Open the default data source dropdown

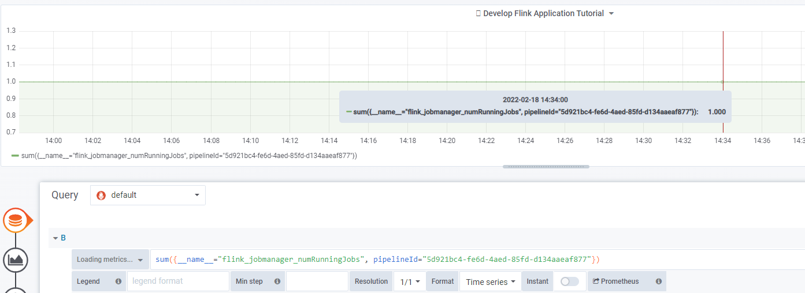[x=148, y=195]
